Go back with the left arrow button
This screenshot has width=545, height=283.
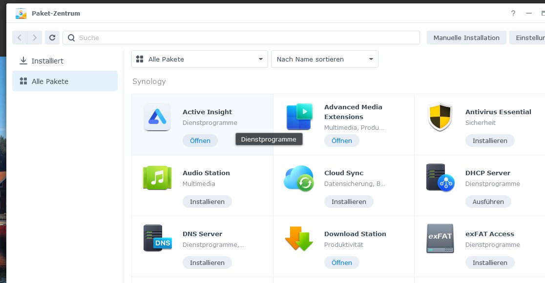20,38
